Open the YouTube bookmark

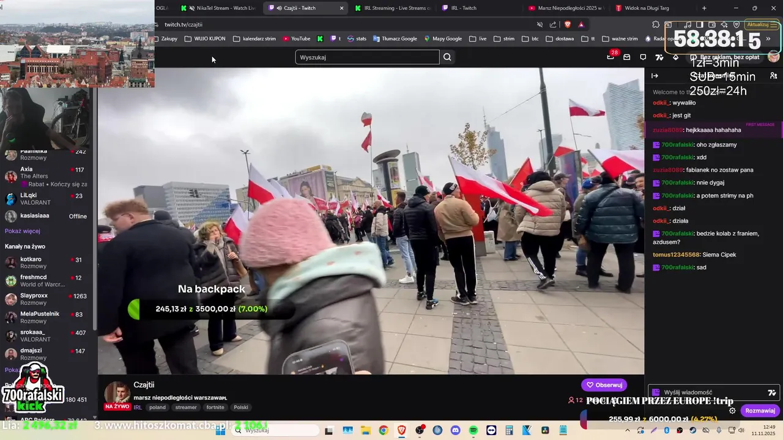pyautogui.click(x=297, y=38)
